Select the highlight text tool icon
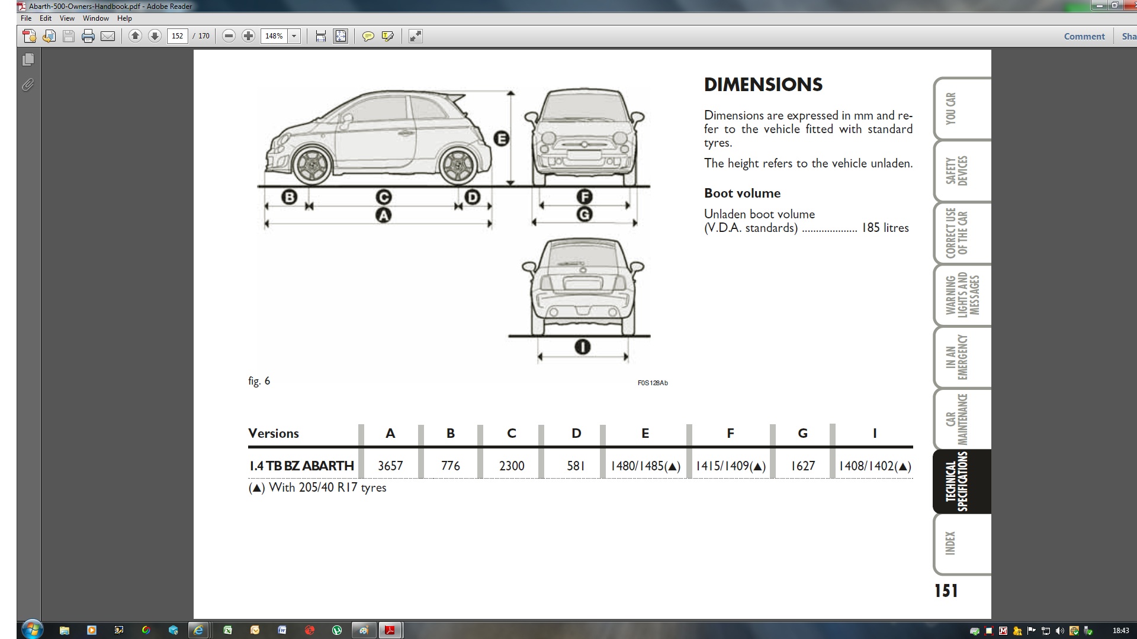This screenshot has width=1137, height=639. point(388,36)
